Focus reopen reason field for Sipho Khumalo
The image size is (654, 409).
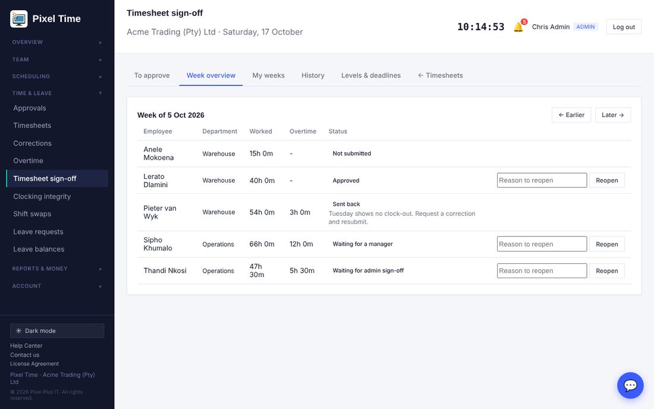[542, 244]
